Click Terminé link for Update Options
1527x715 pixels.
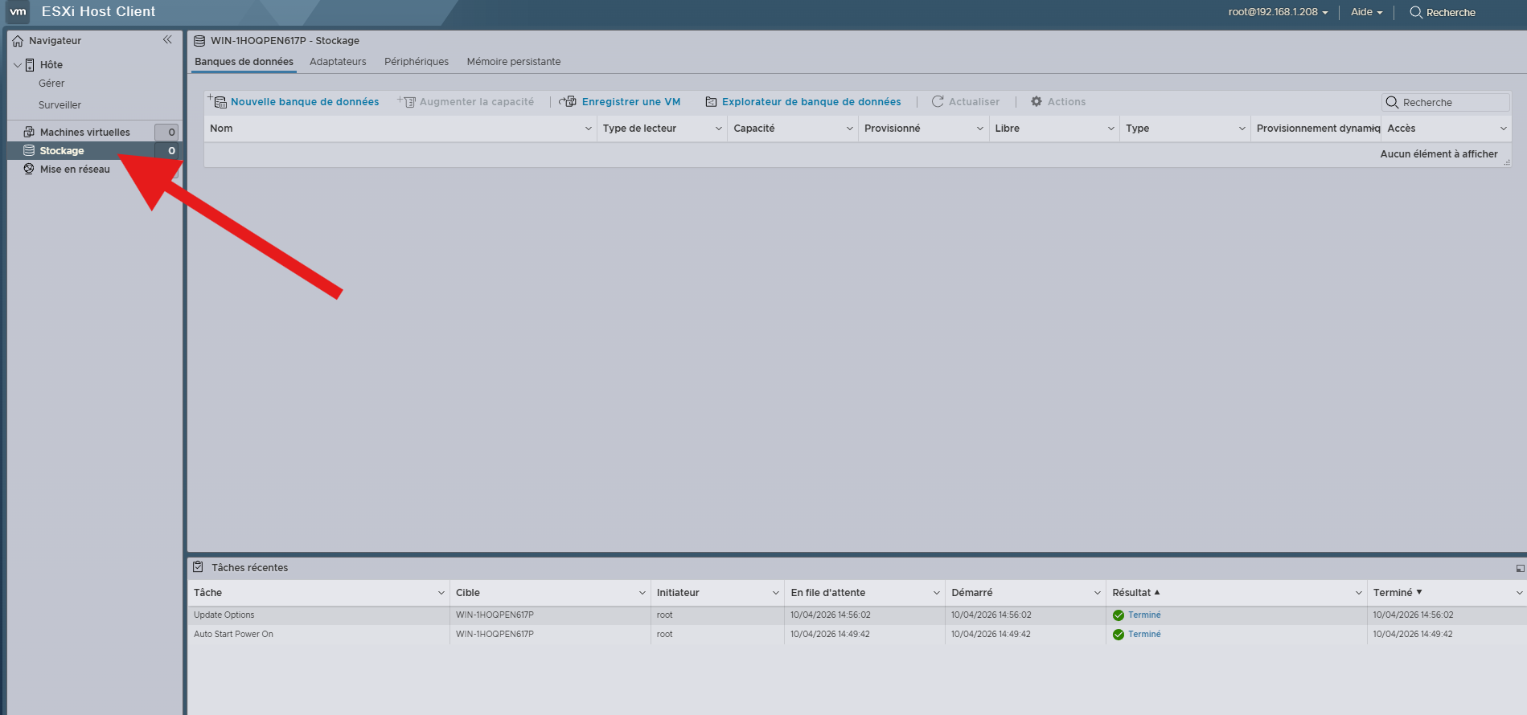[1144, 615]
